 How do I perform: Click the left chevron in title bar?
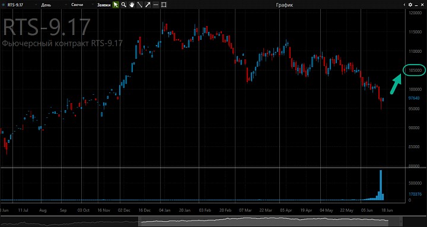(404, 5)
